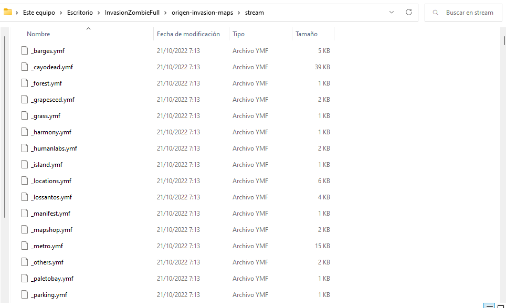Switch to details view layout button
This screenshot has height=308, width=506.
coord(489,306)
